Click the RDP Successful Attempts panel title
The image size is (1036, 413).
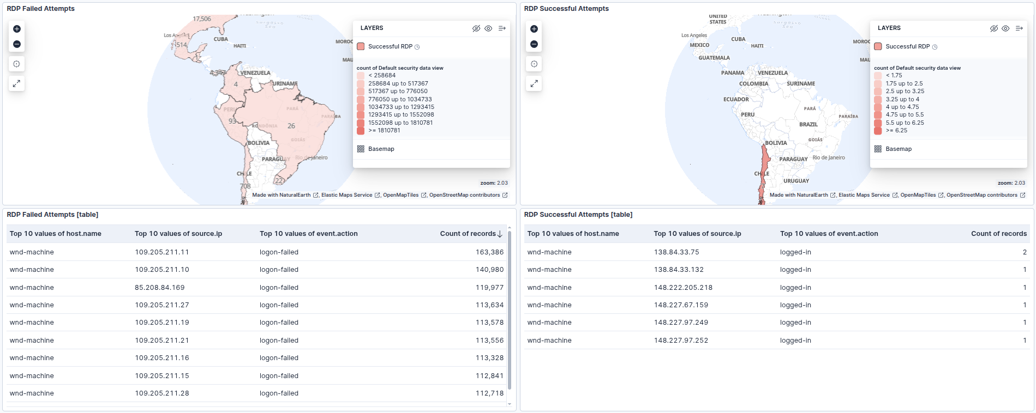[x=566, y=9]
